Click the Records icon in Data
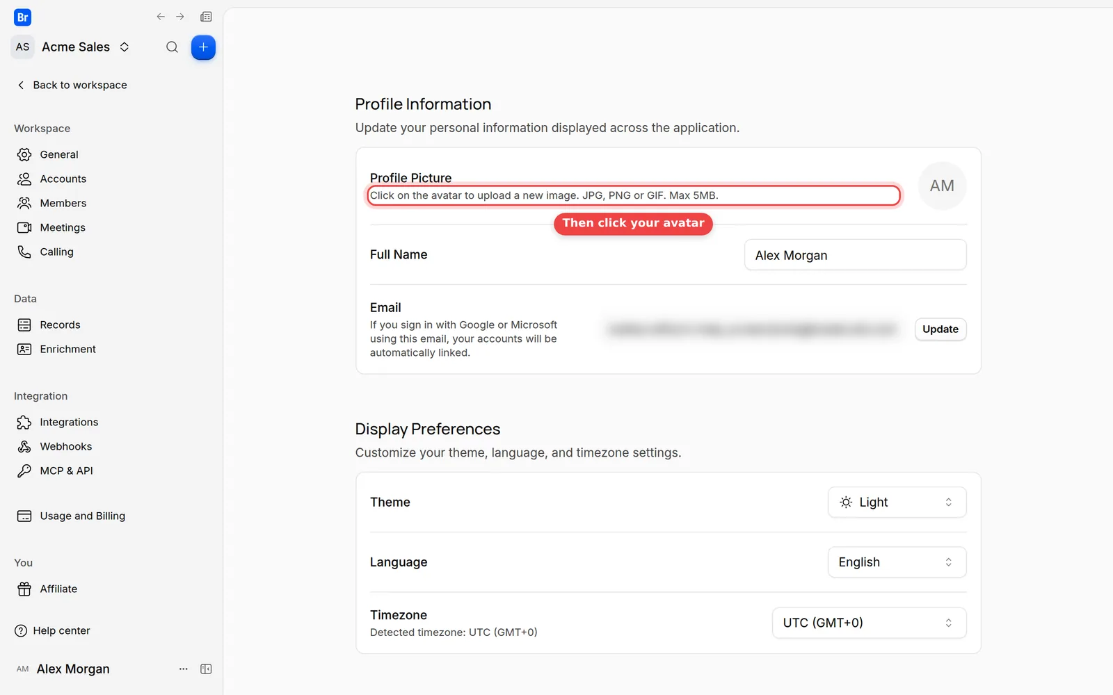 point(24,325)
